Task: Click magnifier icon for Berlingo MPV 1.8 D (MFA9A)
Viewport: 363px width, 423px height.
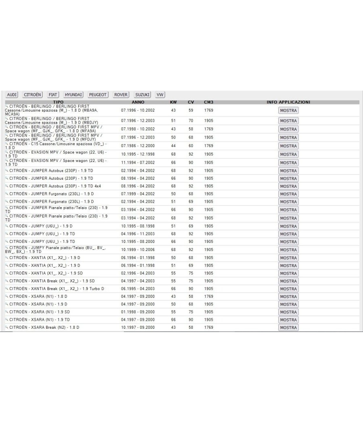Action: tap(7, 127)
